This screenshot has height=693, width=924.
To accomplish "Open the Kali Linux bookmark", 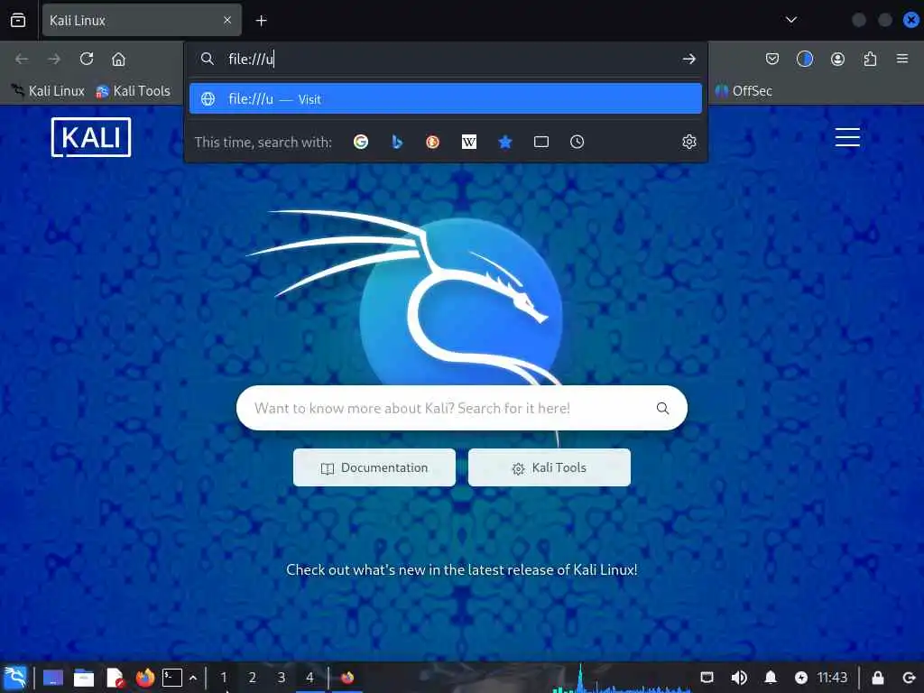I will (48, 91).
